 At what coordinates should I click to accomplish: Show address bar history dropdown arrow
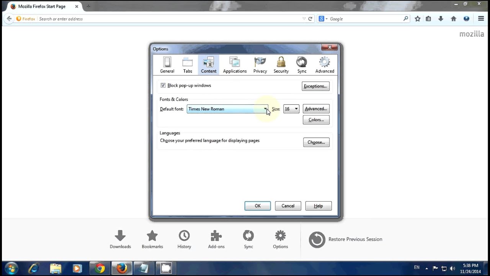click(x=304, y=19)
